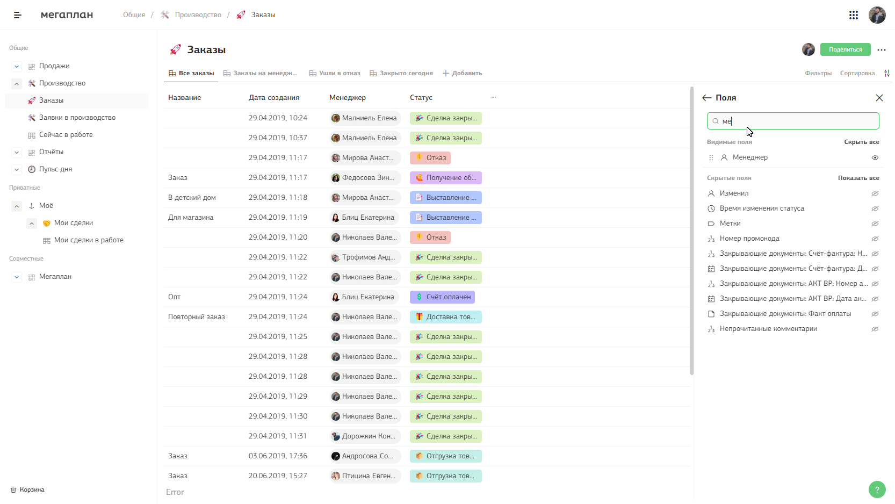
Task: Click Показать все link
Action: click(858, 178)
